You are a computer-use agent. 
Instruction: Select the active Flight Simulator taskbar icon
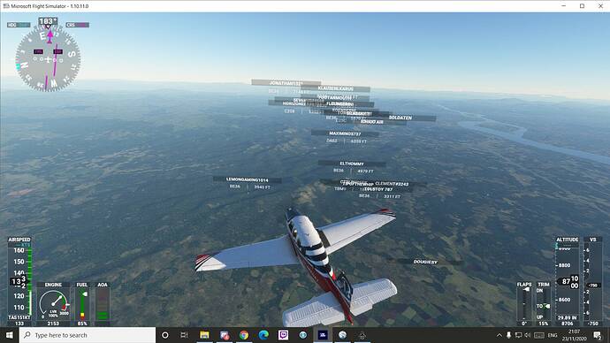coord(323,335)
